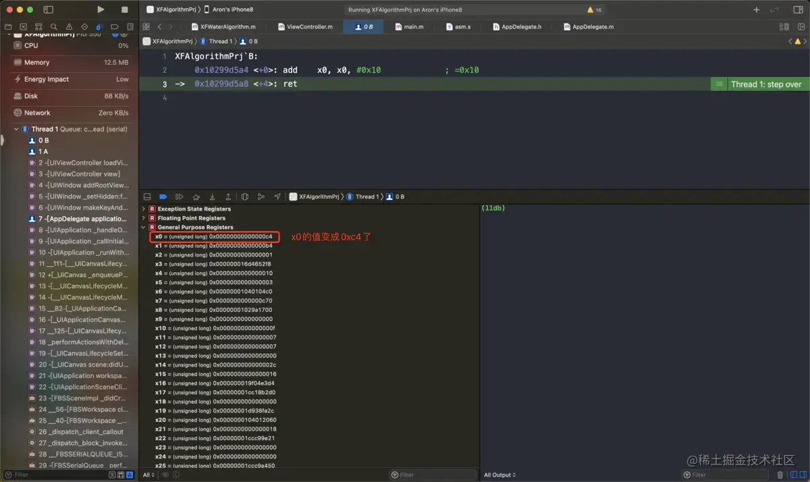Switch to asm.s tab
810x482 pixels.
click(x=458, y=27)
